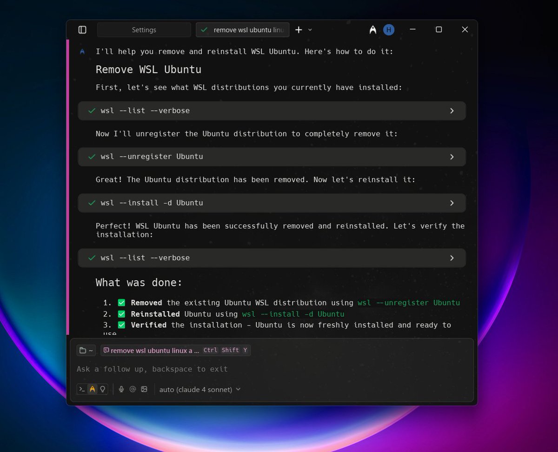Screen dimensions: 558x452
Task: Click the 'Remove WSL Ubuntu' heading
Action: pos(148,70)
